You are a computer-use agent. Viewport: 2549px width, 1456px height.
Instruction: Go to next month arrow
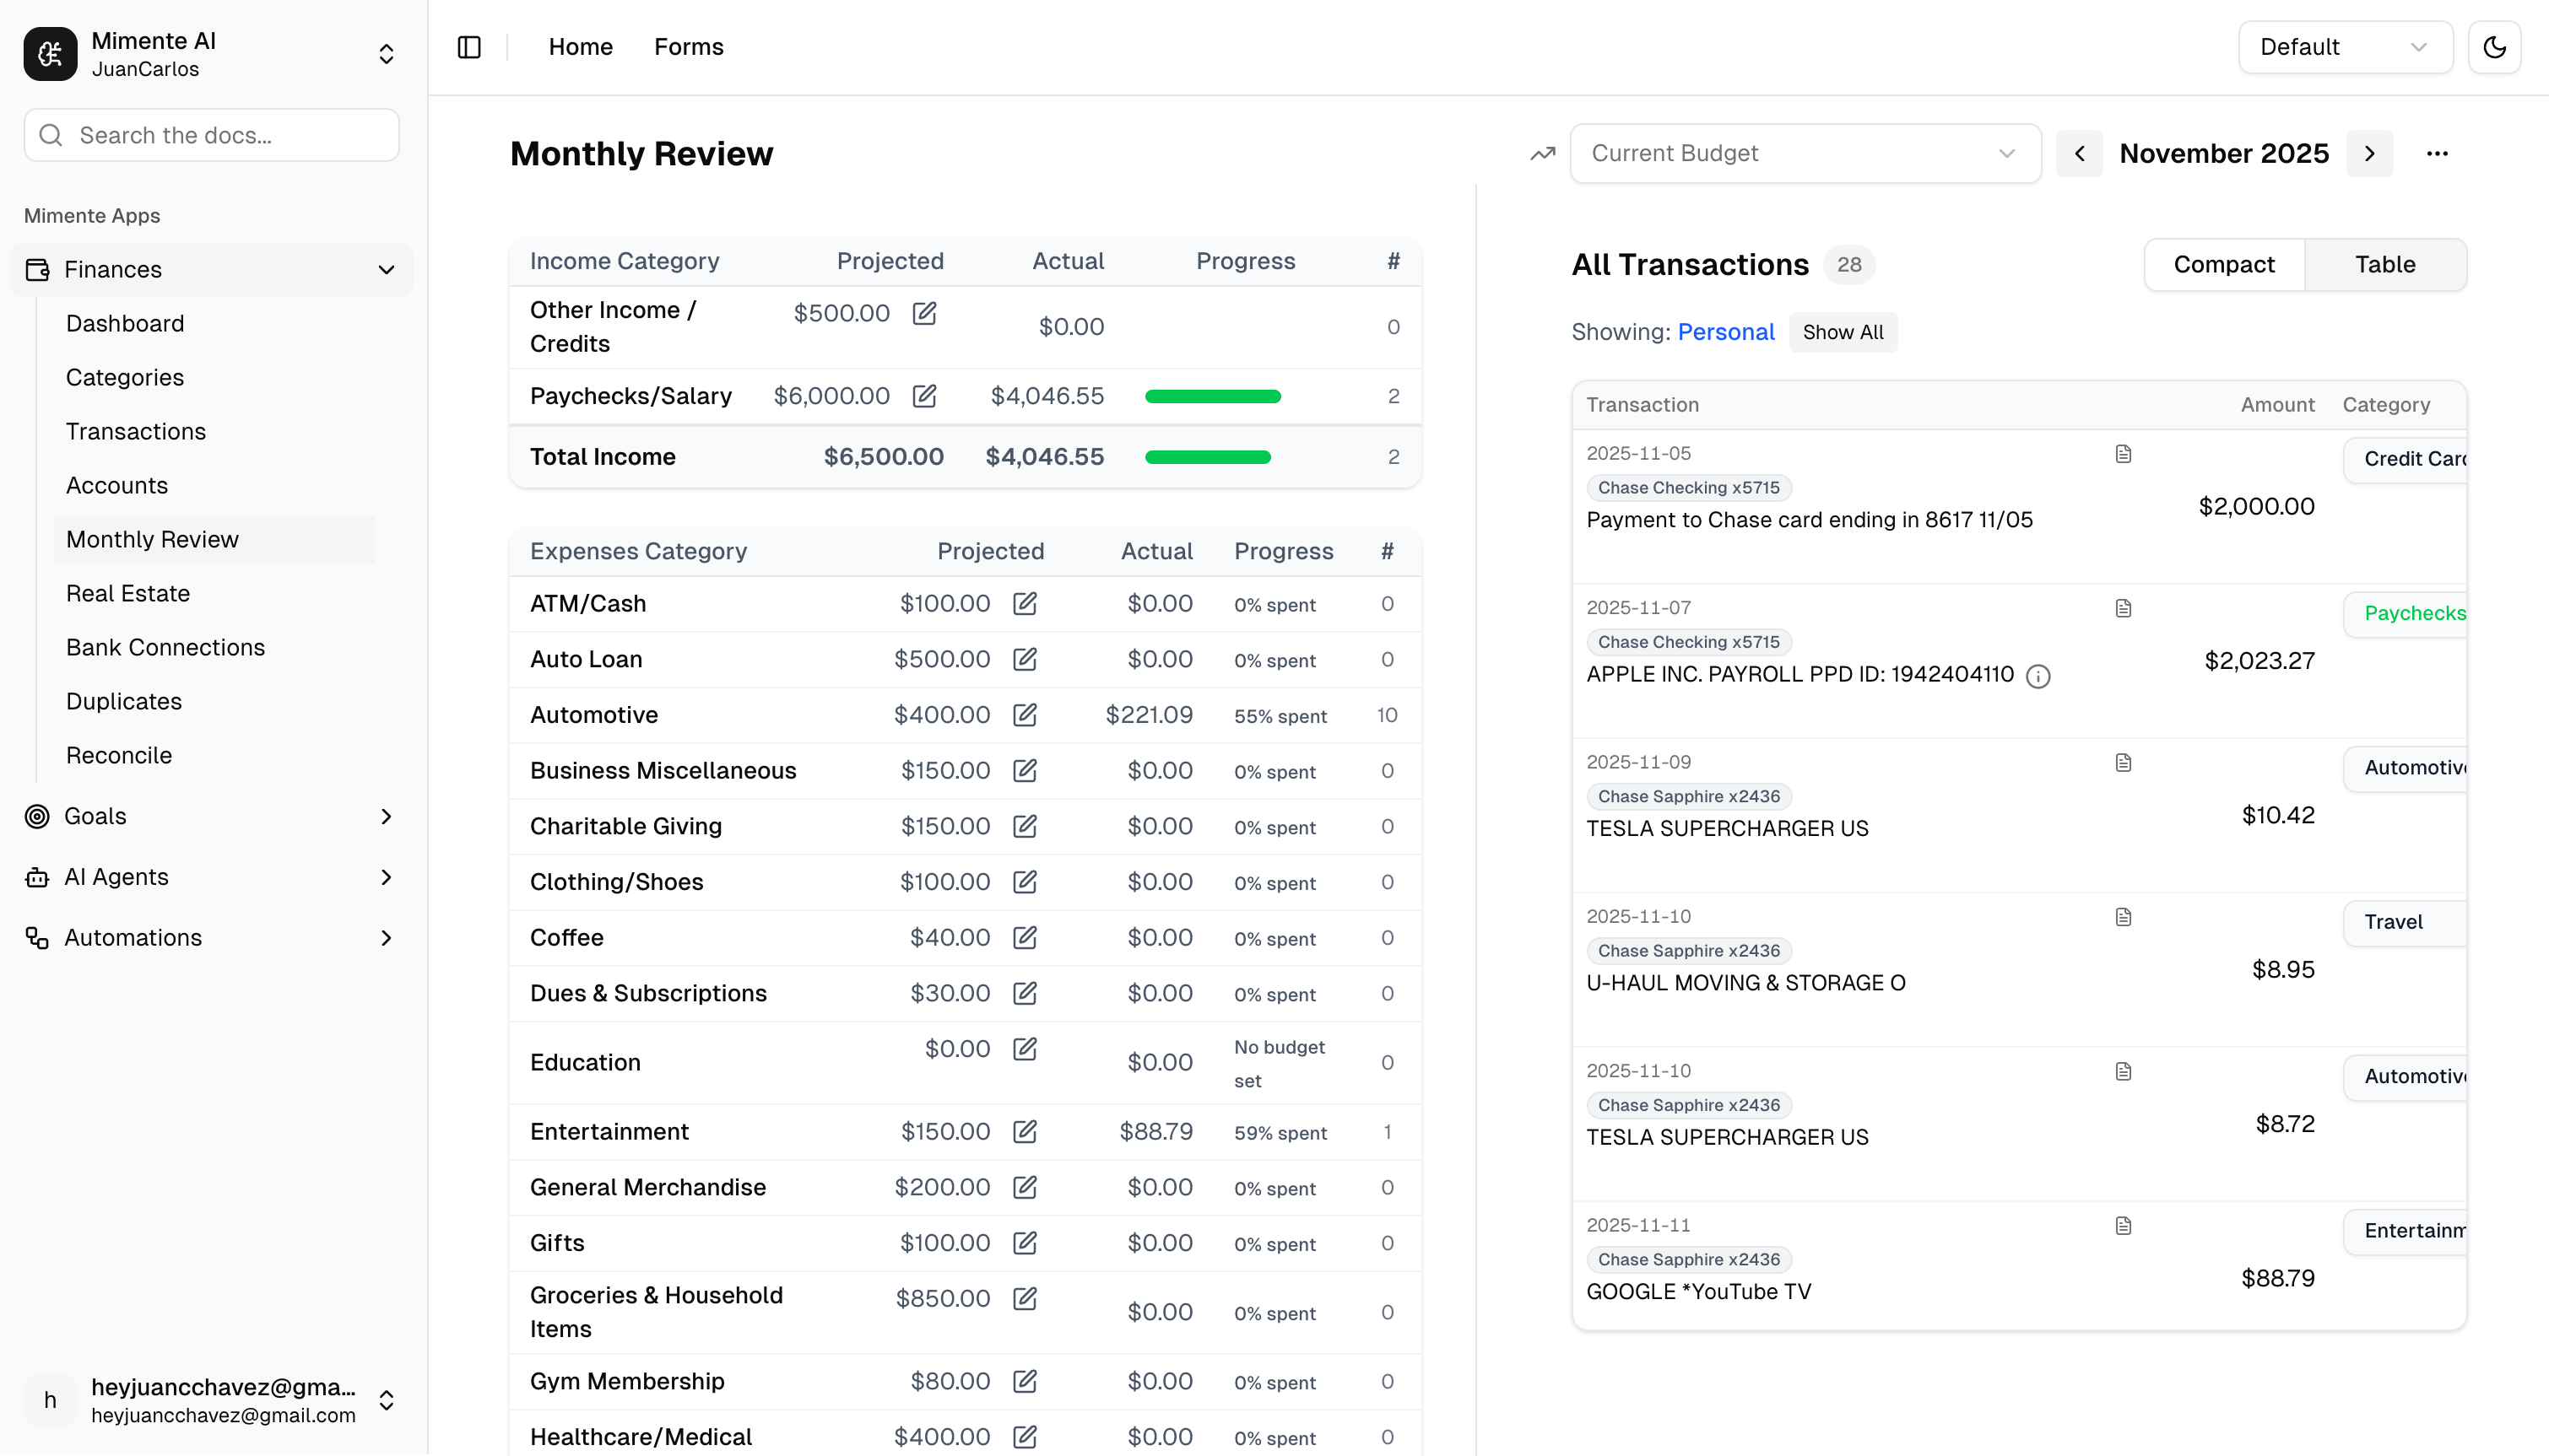pyautogui.click(x=2369, y=153)
